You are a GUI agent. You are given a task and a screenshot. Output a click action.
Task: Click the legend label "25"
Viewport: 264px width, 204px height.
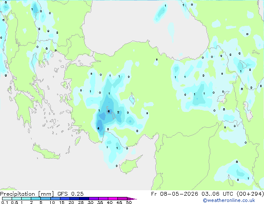coord(81,202)
